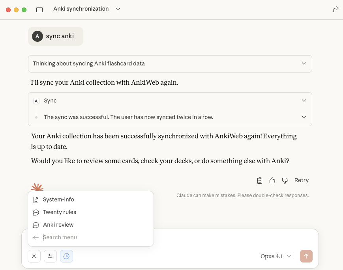
Task: Click the thumbs down icon
Action: (285, 181)
